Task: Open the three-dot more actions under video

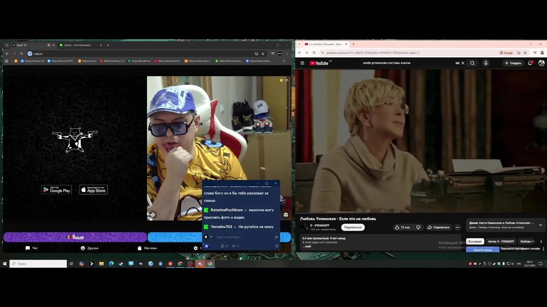Action: click(x=457, y=227)
